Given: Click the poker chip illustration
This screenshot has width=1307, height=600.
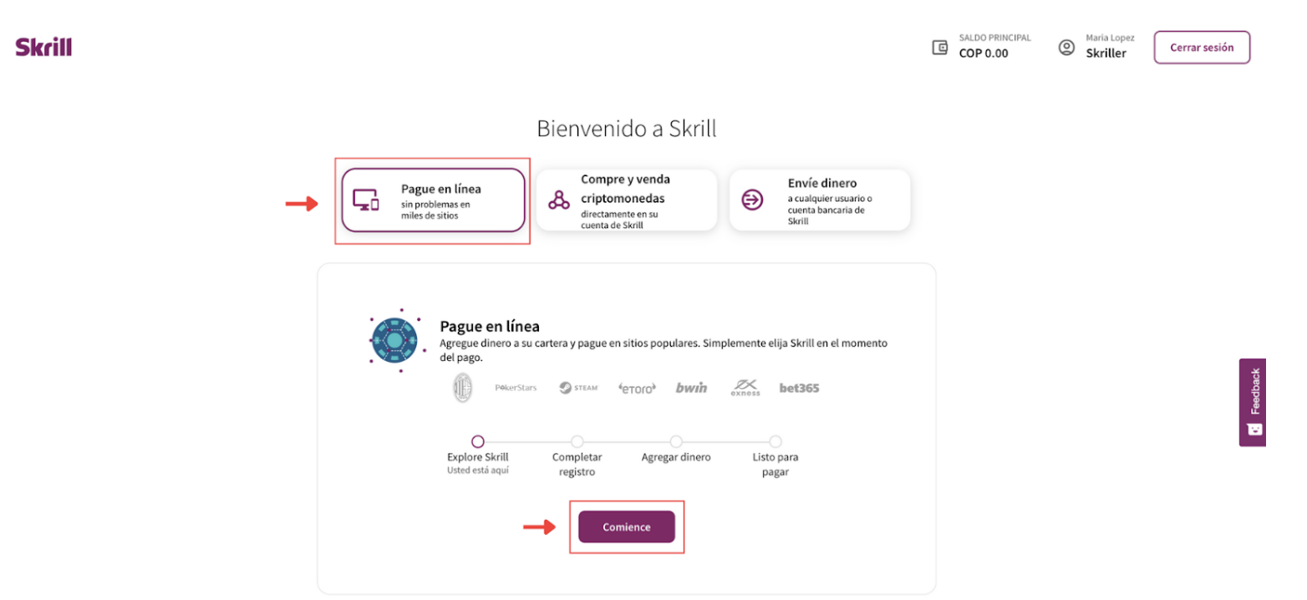Looking at the screenshot, I should pyautogui.click(x=395, y=340).
